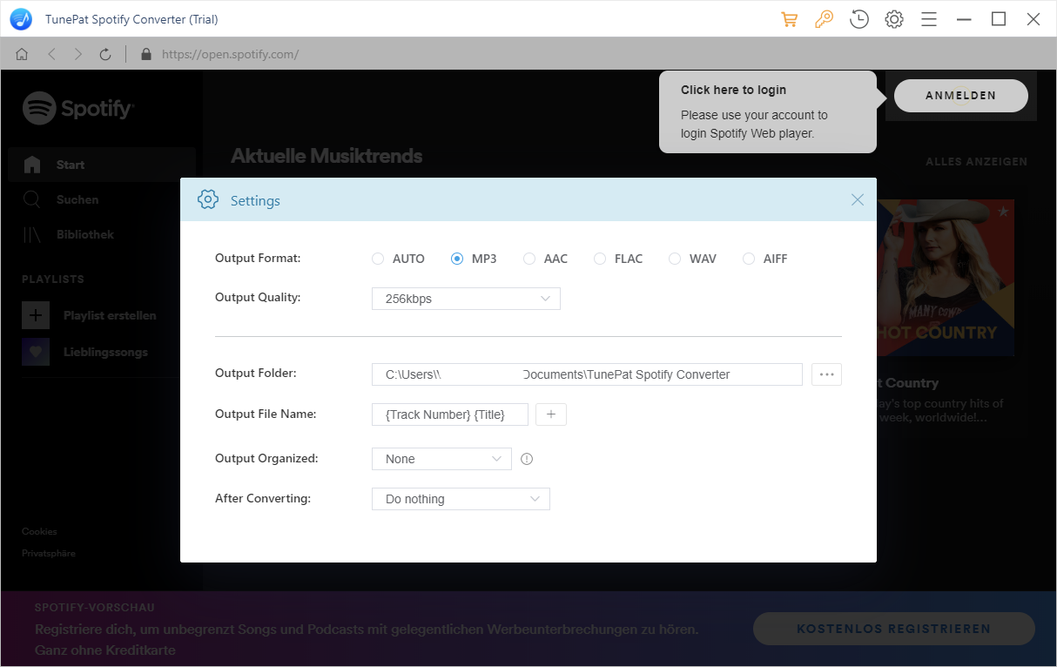Click the padlock icon in address bar
1057x667 pixels.
(x=145, y=54)
